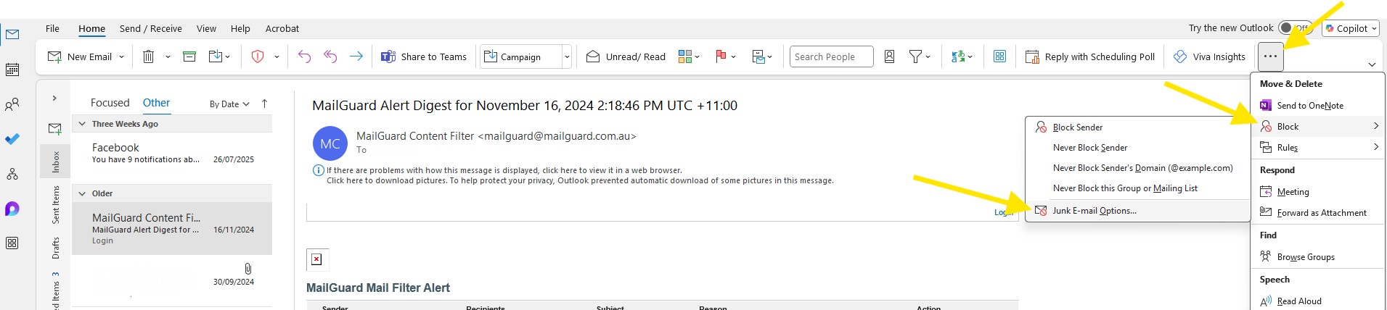This screenshot has height=310, width=1387.
Task: Choose Browse Groups
Action: pyautogui.click(x=1318, y=257)
